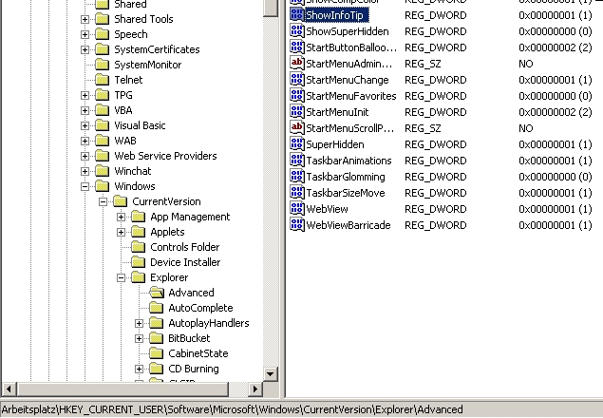Click the StartButtonBalloo... DWORD icon
This screenshot has width=603, height=418.
[x=297, y=47]
